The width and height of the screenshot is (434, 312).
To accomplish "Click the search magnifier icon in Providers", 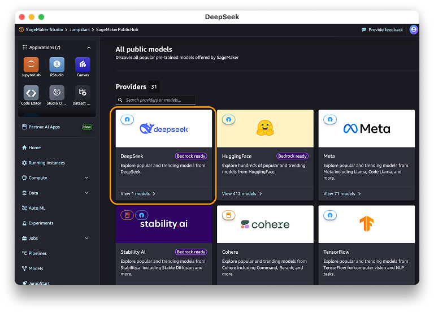I will [x=120, y=100].
